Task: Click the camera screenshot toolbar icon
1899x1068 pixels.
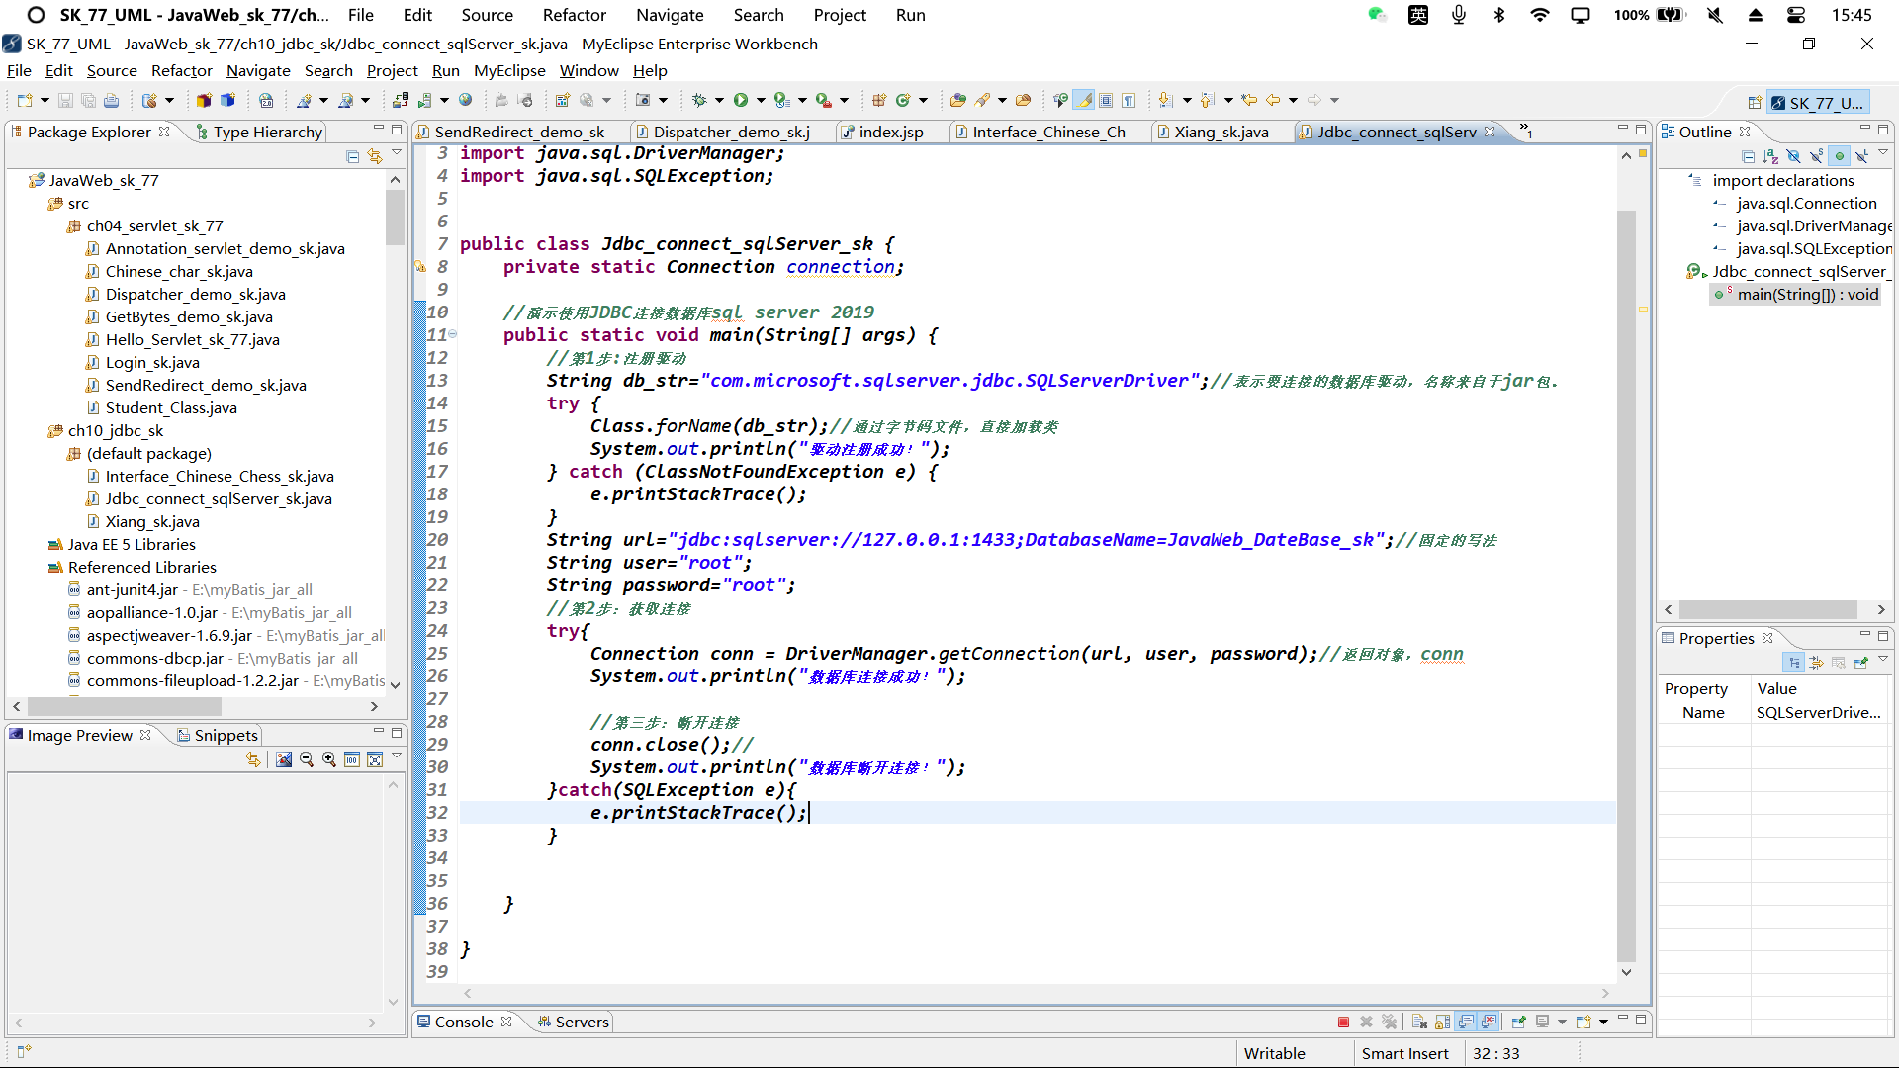Action: pos(643,100)
